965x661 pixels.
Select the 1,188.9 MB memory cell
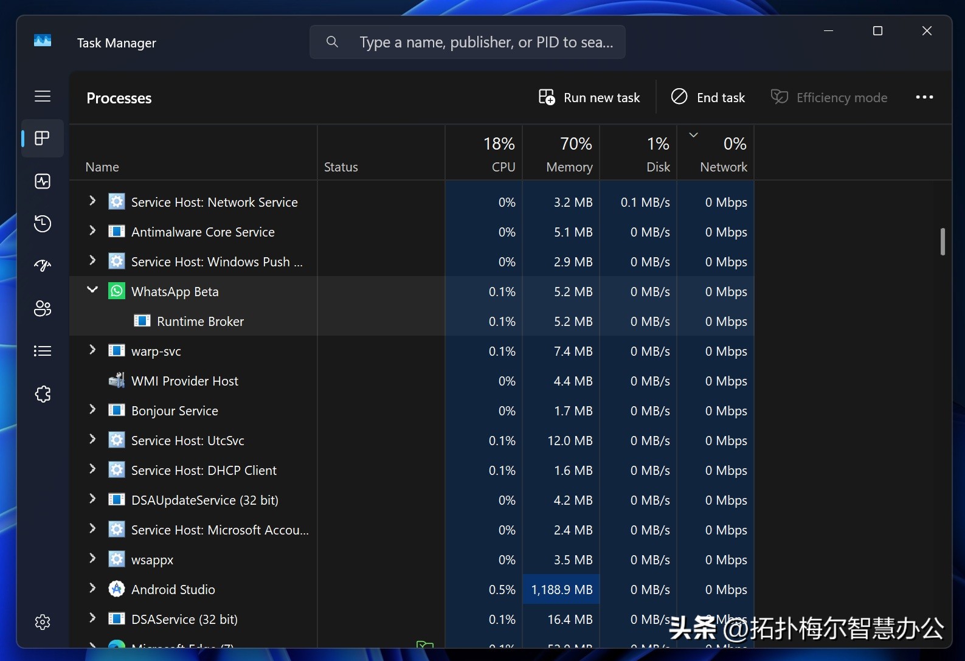561,589
